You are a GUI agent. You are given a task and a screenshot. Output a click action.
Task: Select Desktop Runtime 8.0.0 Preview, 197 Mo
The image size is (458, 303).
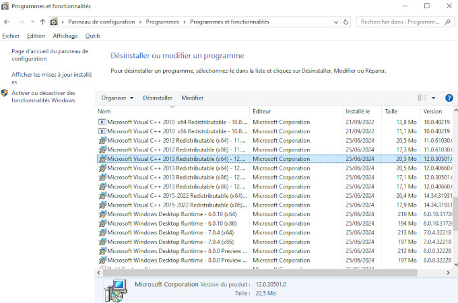275,260
